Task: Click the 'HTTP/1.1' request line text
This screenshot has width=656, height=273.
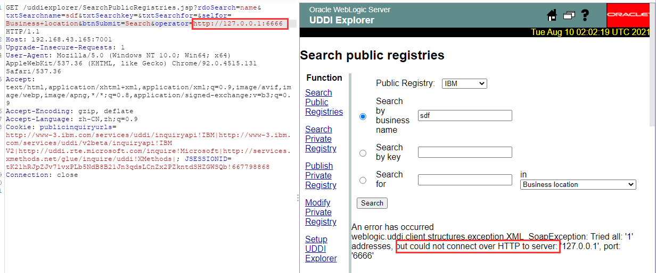Action: pos(22,31)
